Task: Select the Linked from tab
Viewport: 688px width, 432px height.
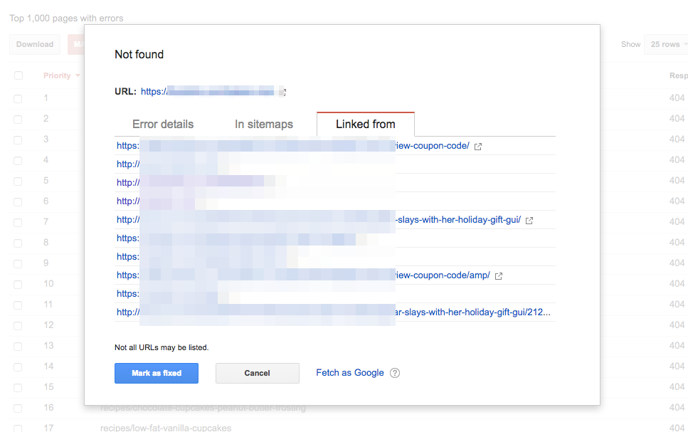Action: point(365,124)
